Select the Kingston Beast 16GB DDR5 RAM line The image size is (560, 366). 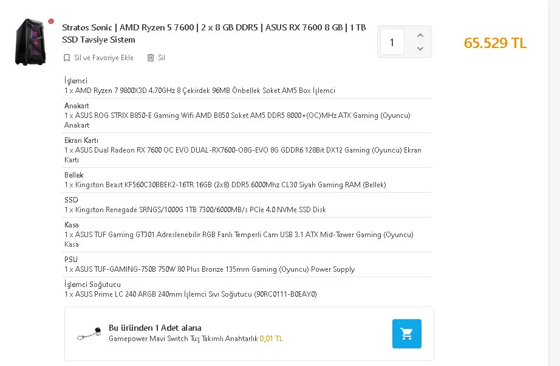tap(225, 185)
